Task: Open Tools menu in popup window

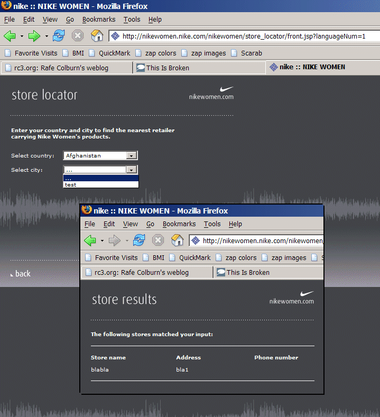Action: click(x=212, y=224)
